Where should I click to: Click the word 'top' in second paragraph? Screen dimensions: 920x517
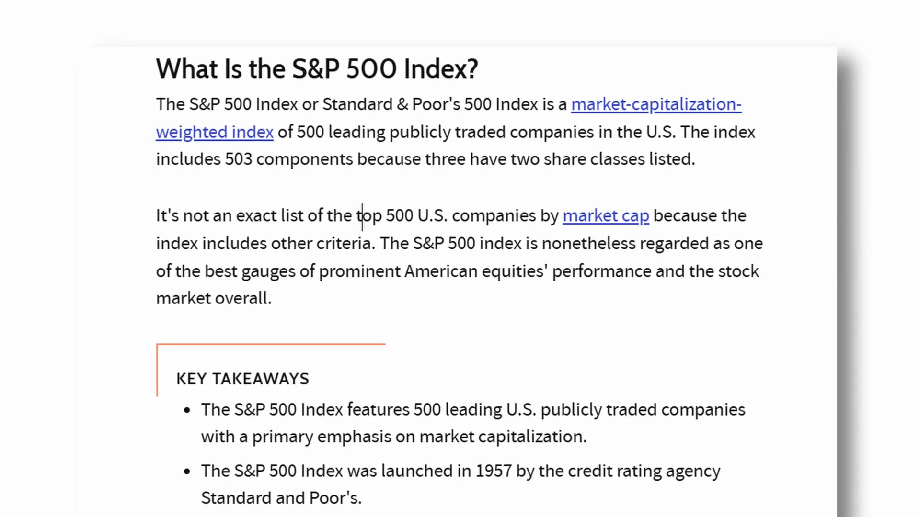pos(369,216)
